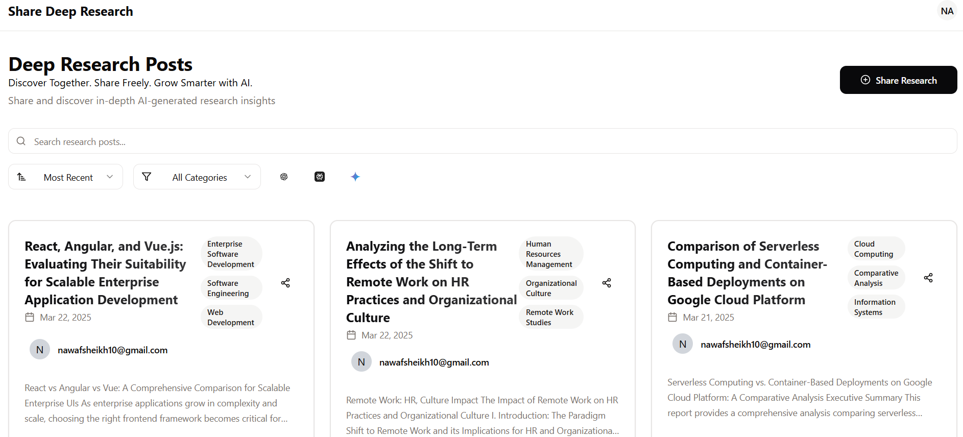Open the All Categories filter dropdown
Screen dimensions: 963x437
(197, 177)
